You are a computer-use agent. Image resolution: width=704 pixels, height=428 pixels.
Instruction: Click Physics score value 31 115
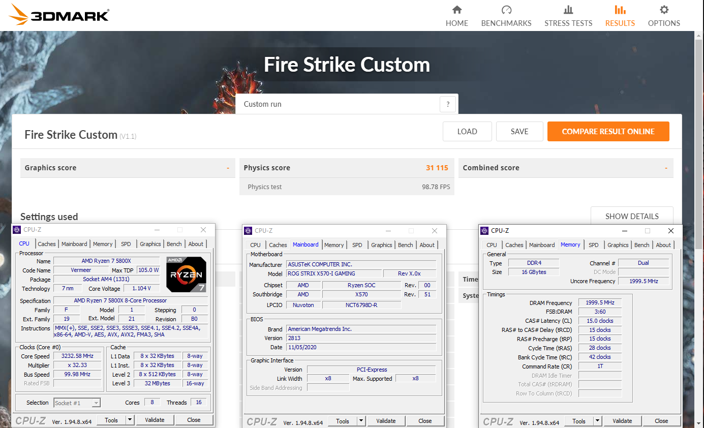(x=437, y=168)
